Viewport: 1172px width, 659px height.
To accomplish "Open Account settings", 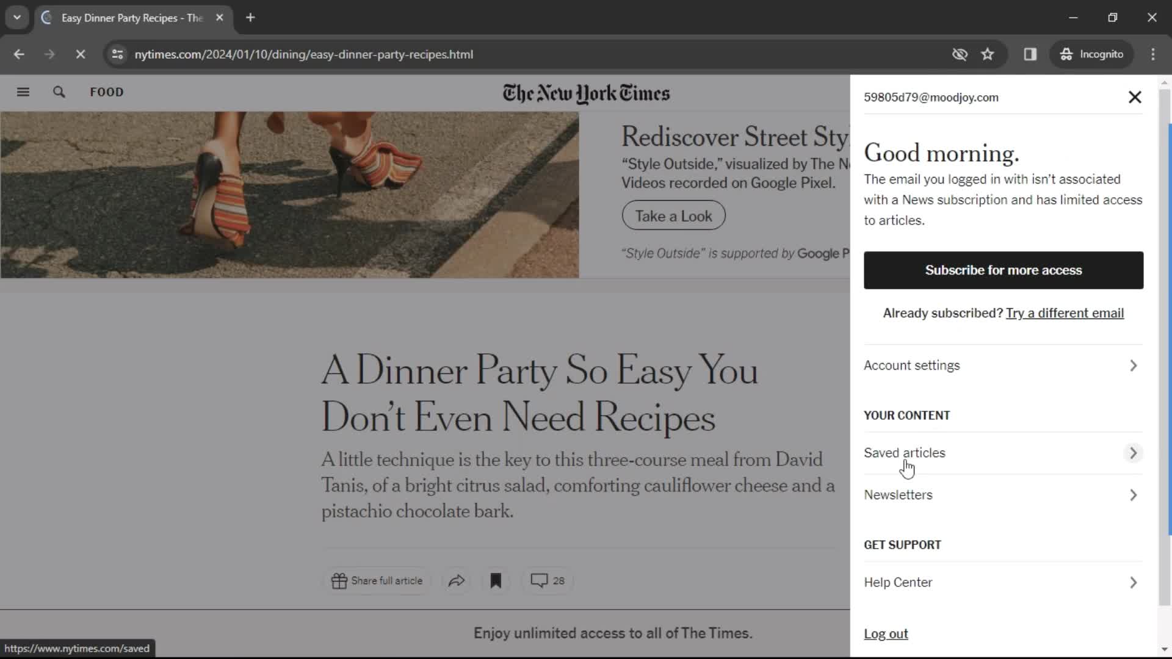I will (x=1003, y=366).
